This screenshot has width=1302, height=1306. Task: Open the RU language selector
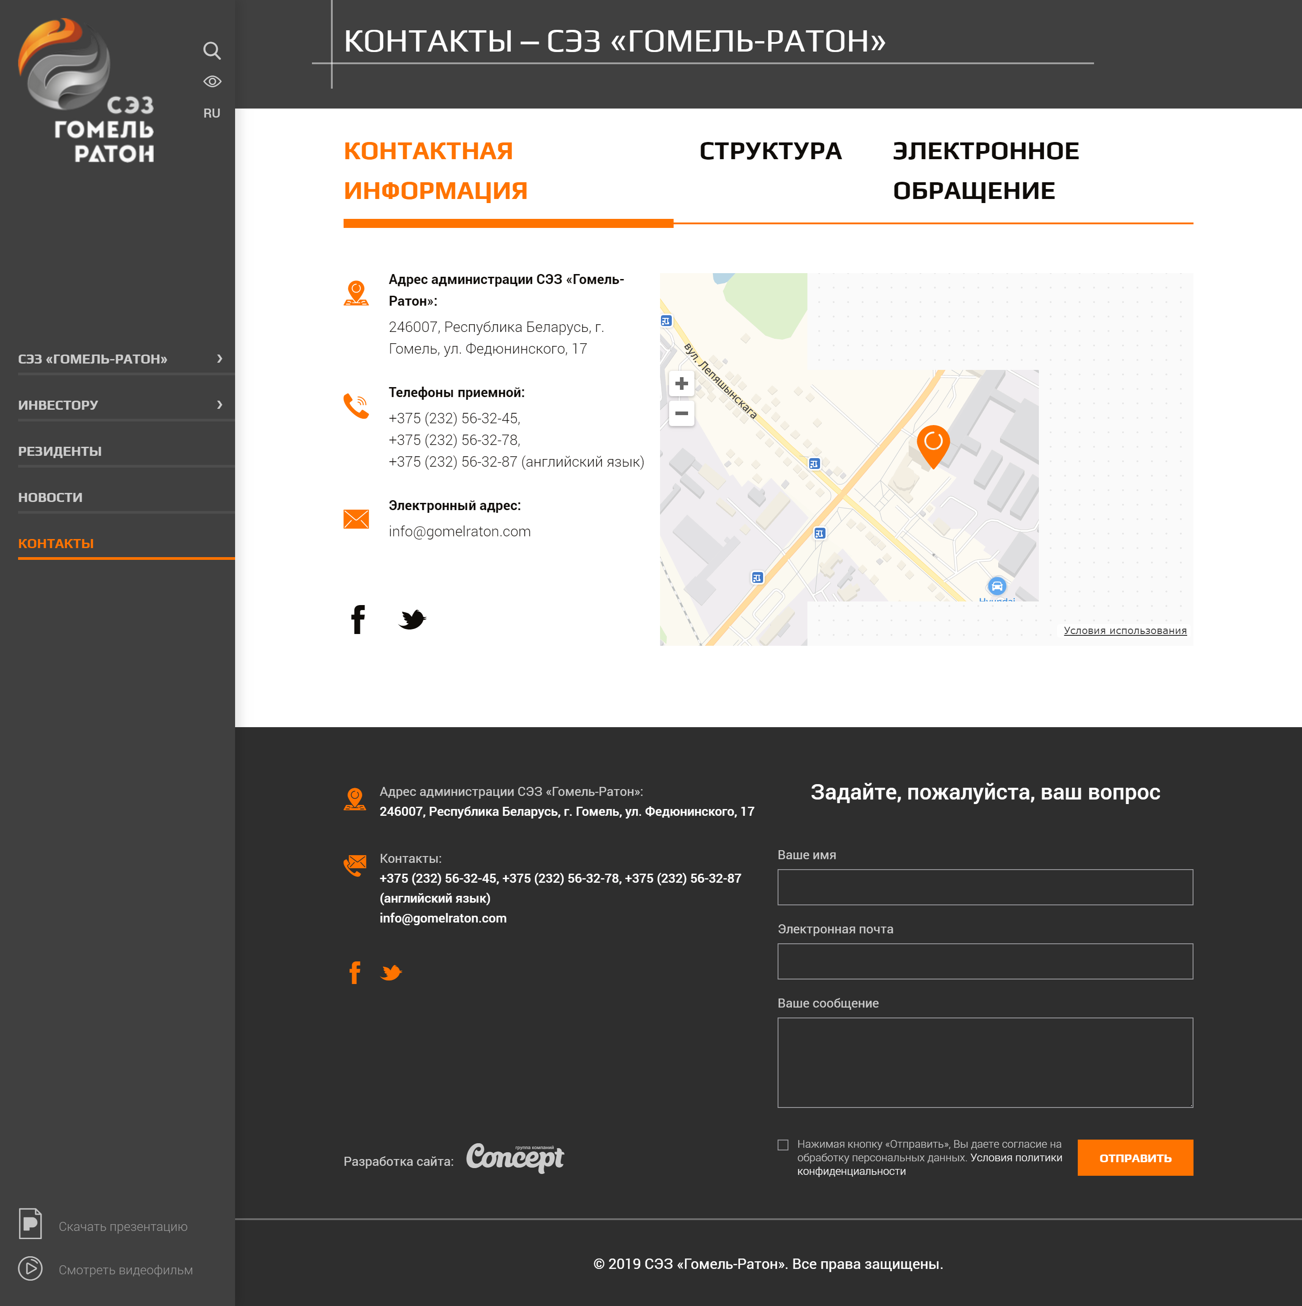(212, 113)
